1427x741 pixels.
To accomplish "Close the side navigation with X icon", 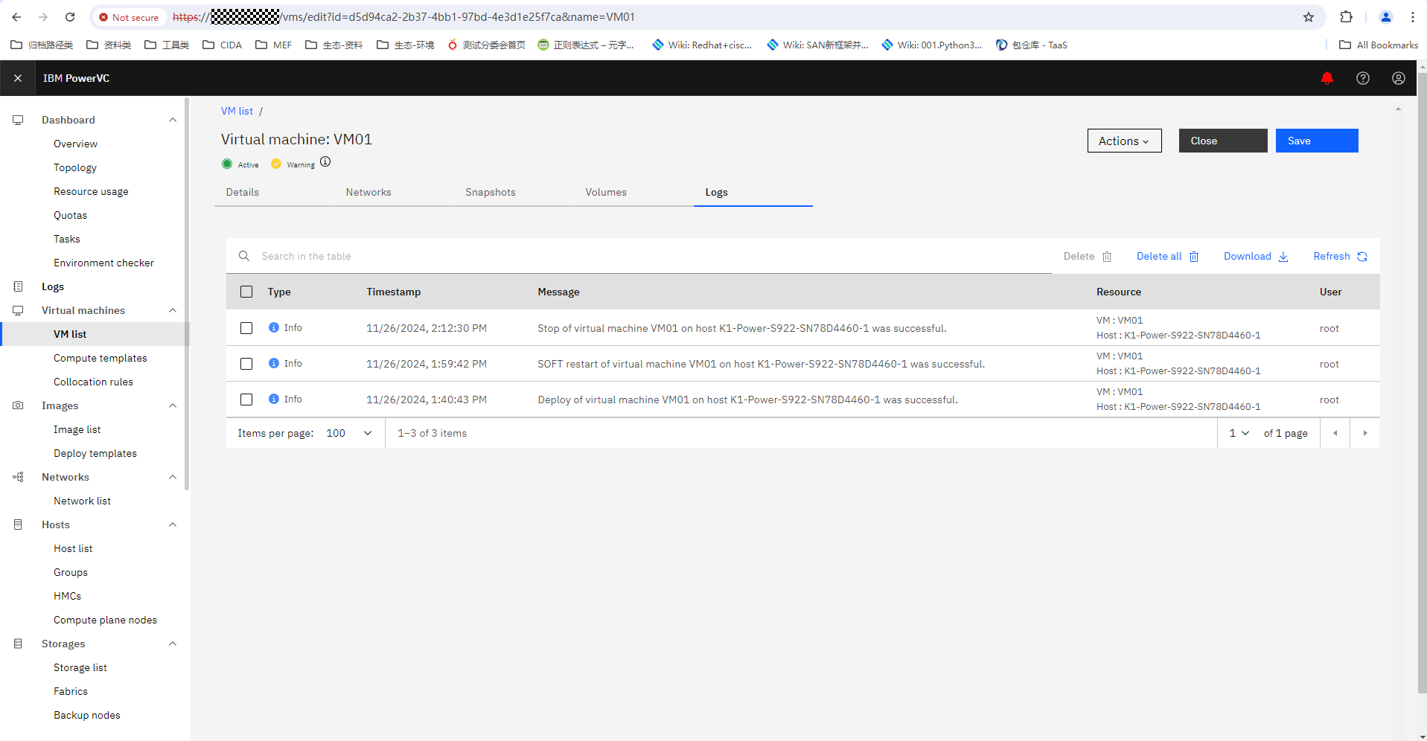I will (x=18, y=78).
